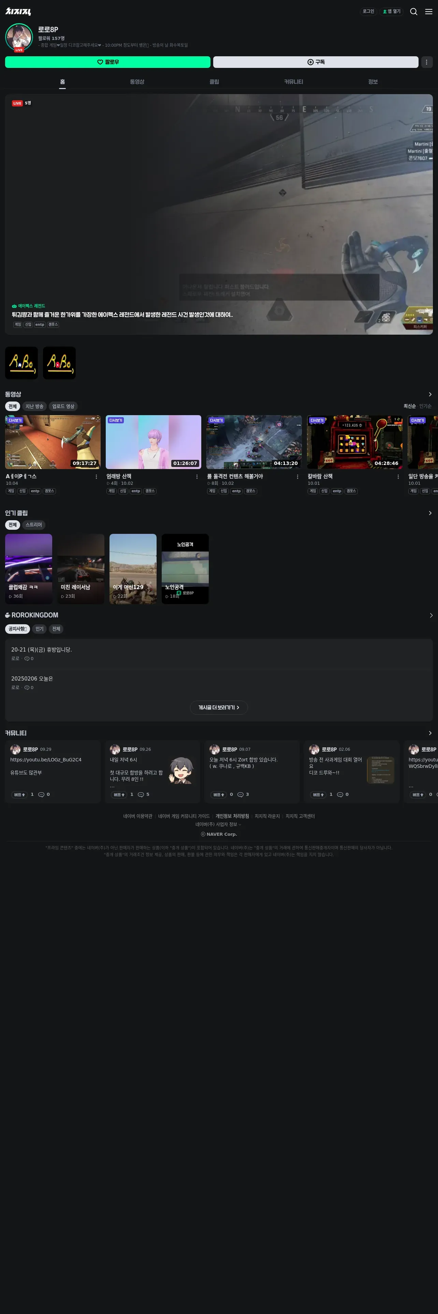Upvote the 09.29 post with 버프
This screenshot has height=1314, width=438.
[19, 795]
